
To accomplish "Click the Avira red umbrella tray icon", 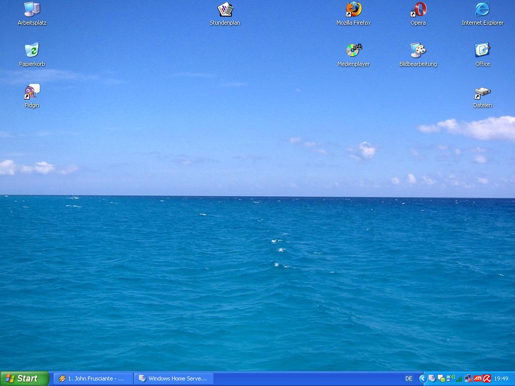I will [487, 378].
